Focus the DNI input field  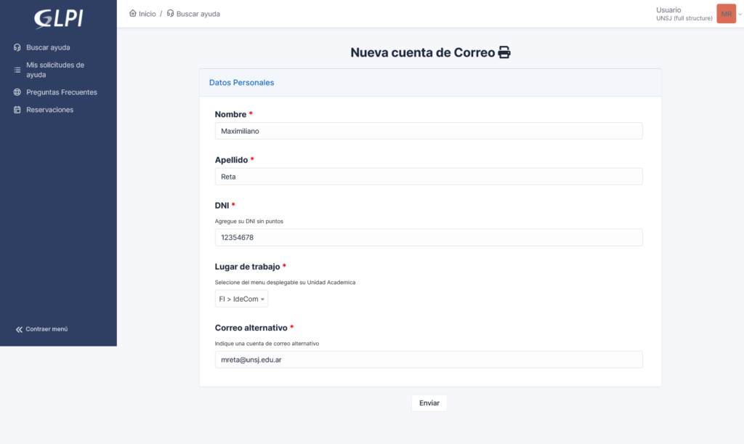429,237
